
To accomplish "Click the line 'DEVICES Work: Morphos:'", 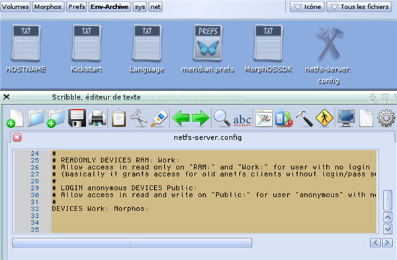I will (x=100, y=209).
